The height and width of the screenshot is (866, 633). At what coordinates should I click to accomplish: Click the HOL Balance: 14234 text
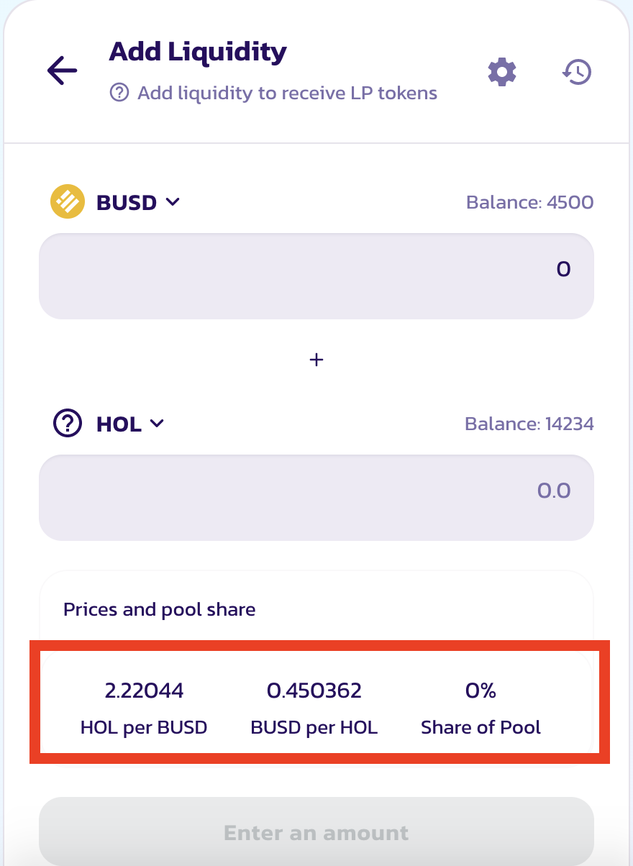[x=529, y=424]
